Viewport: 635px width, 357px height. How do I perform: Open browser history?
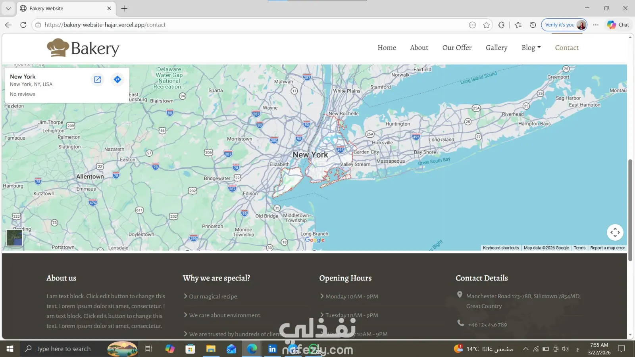533,25
